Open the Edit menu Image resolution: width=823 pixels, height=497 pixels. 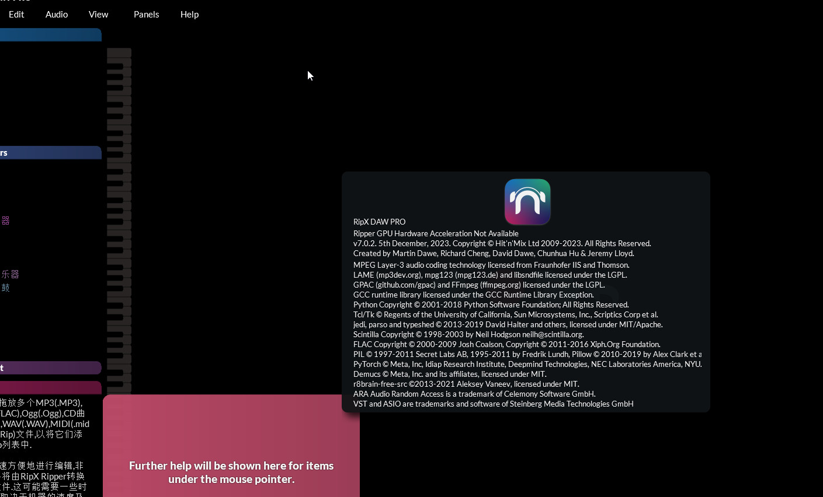point(16,15)
